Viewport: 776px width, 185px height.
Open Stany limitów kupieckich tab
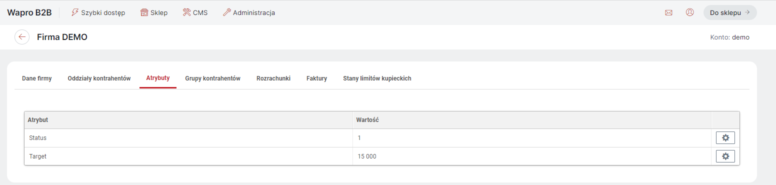[x=377, y=78]
